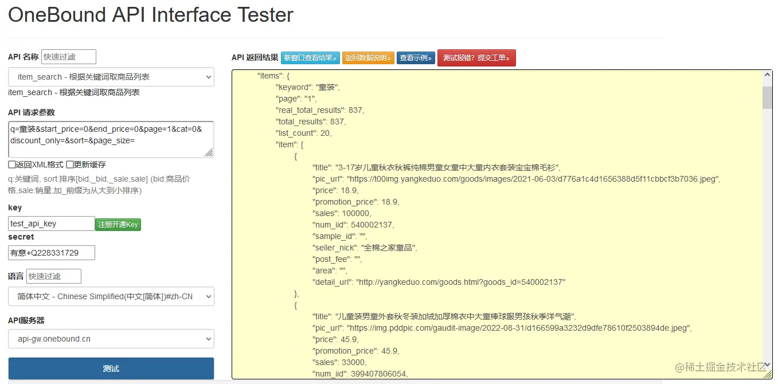The height and width of the screenshot is (384, 778).
Task: Click the "price": 45.9 line
Action: pyautogui.click(x=335, y=339)
